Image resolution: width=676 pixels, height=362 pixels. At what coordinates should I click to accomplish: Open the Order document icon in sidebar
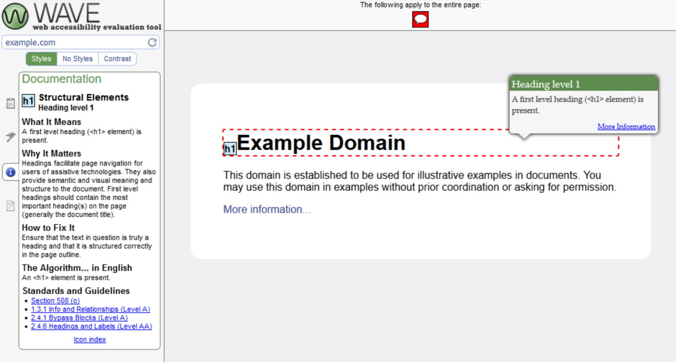[x=10, y=205]
